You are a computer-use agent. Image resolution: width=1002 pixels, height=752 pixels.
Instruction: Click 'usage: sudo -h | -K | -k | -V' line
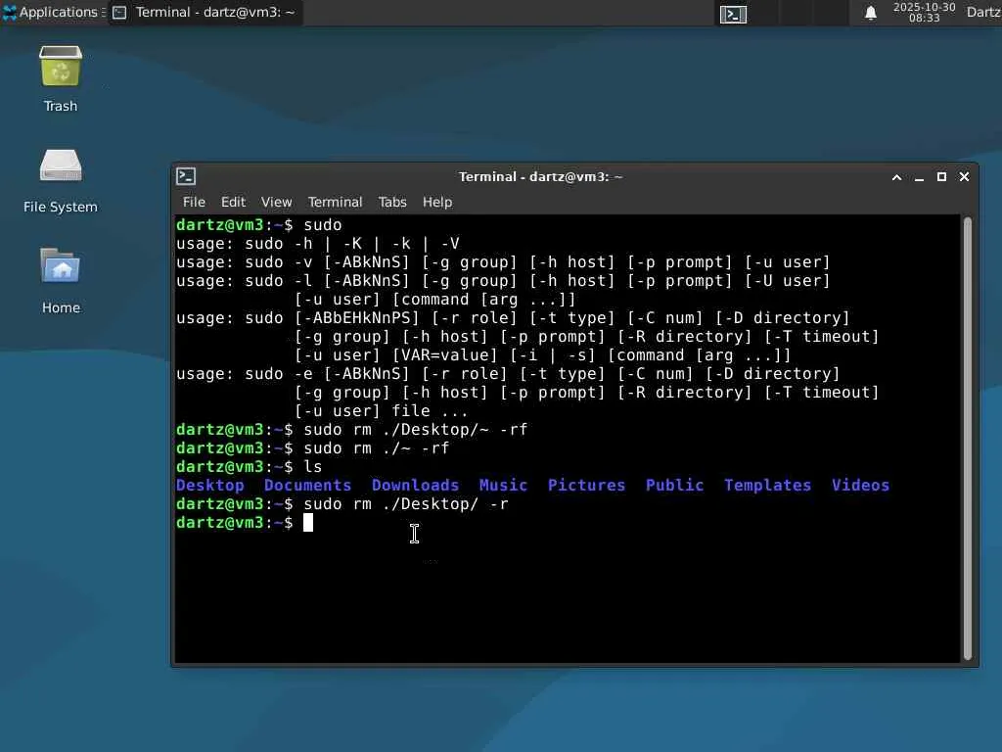[318, 244]
